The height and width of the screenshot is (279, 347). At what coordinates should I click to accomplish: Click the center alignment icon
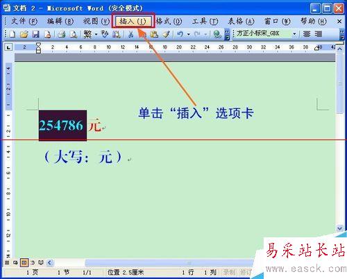(x=307, y=34)
